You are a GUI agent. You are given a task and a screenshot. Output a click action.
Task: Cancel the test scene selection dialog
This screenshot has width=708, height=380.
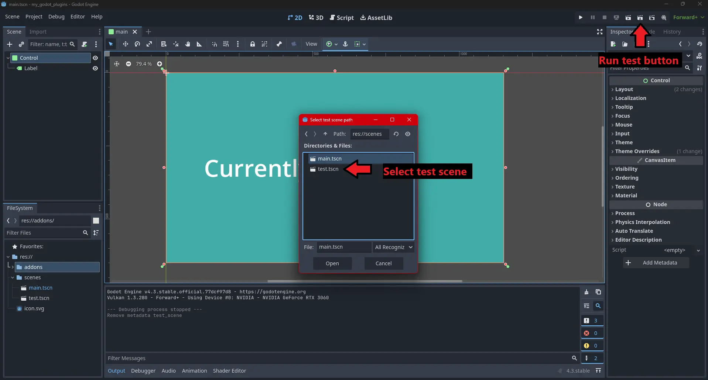coord(383,263)
